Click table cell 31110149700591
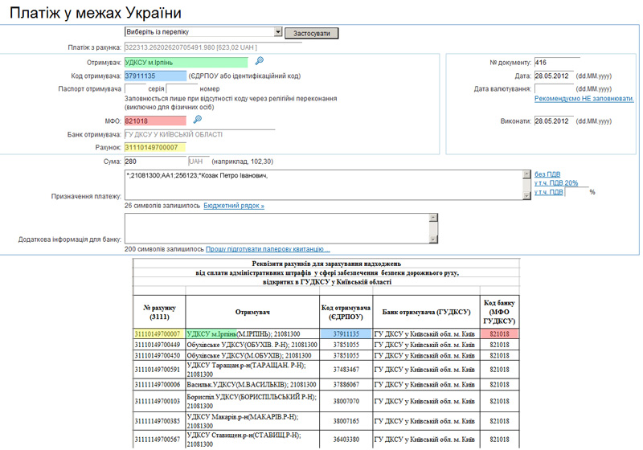643x450 pixels. point(159,370)
